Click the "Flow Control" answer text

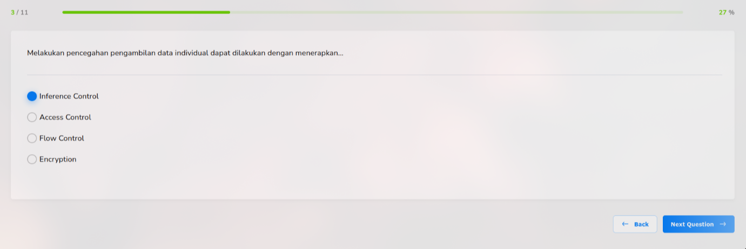pos(62,139)
